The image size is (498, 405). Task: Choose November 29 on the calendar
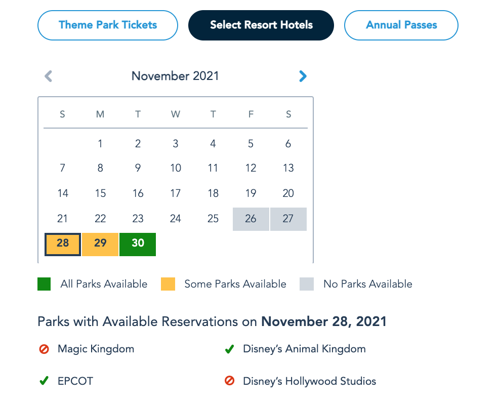tap(100, 244)
